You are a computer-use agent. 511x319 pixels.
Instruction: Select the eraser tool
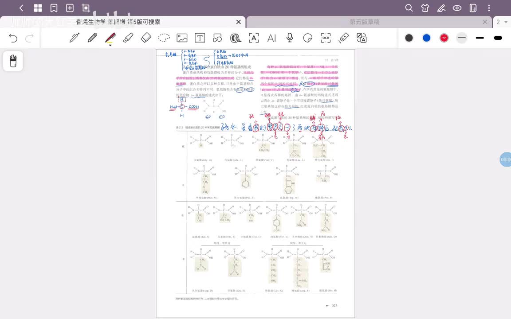146,38
